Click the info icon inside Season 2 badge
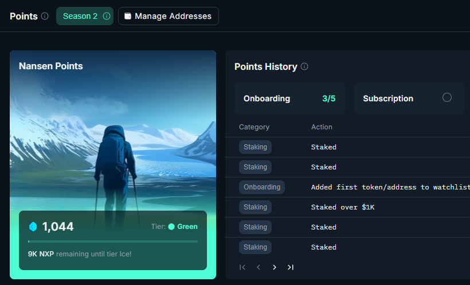Screen dimensions: 470x285 [107, 16]
